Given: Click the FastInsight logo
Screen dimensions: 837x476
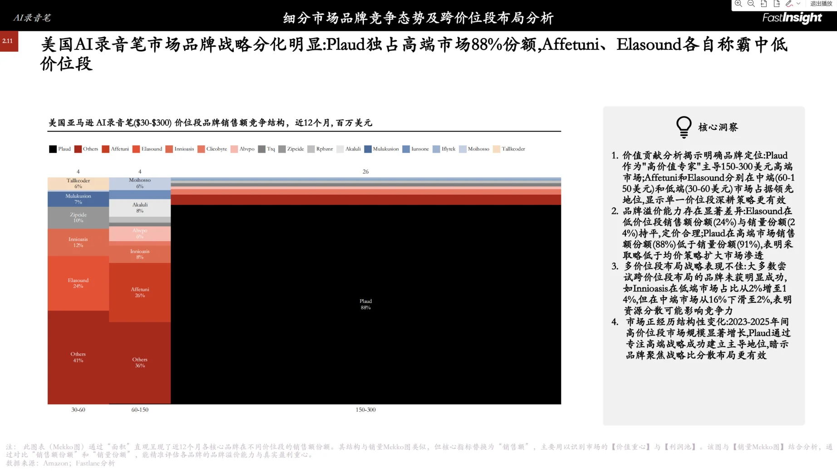Looking at the screenshot, I should (x=792, y=18).
